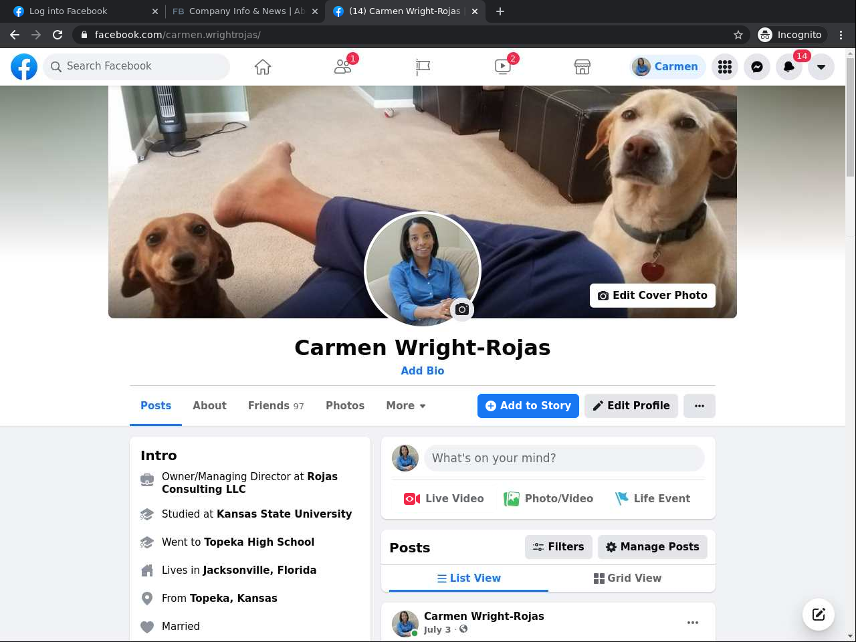Close the Log into Facebook tab
856x642 pixels.
pos(155,11)
